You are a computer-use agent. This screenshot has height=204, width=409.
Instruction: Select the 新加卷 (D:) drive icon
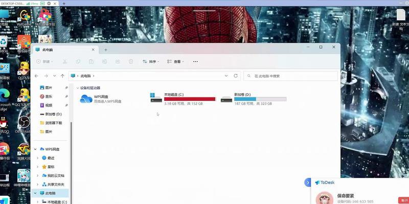point(226,99)
